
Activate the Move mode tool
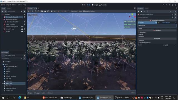[32, 11]
